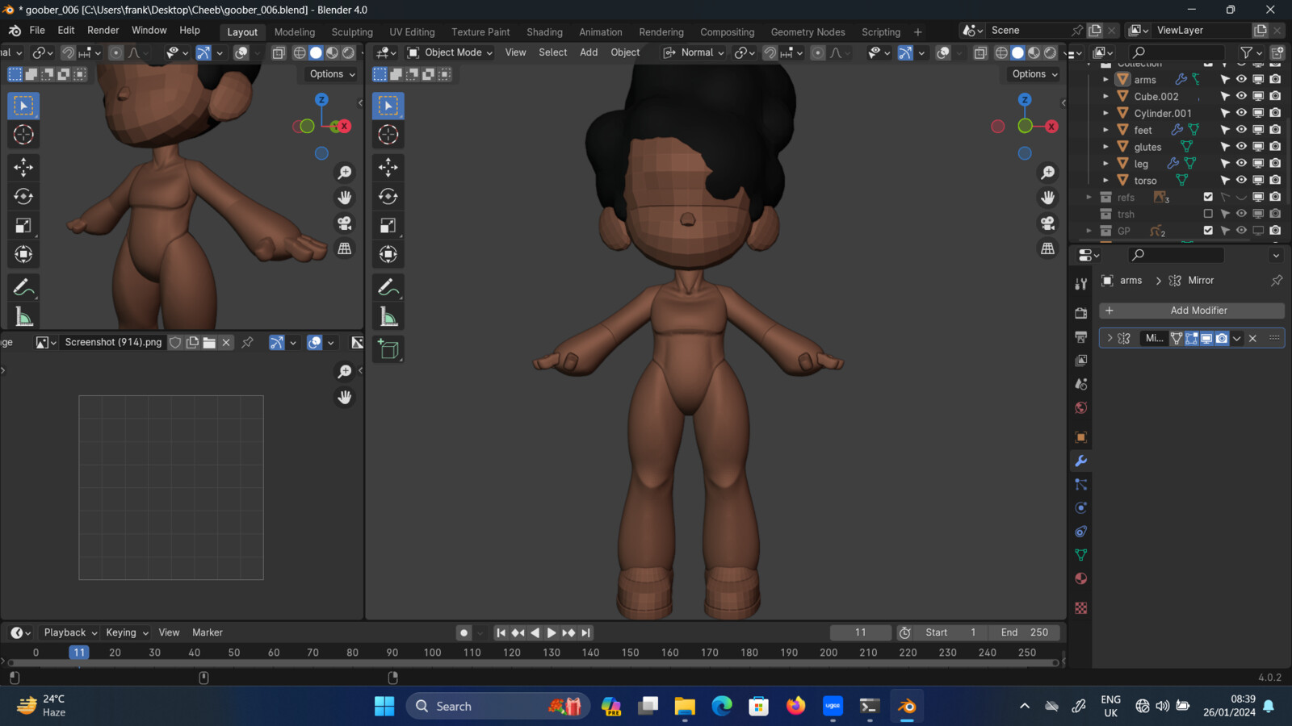Open the Object properties tab
Viewport: 1292px width, 726px height.
click(1081, 437)
